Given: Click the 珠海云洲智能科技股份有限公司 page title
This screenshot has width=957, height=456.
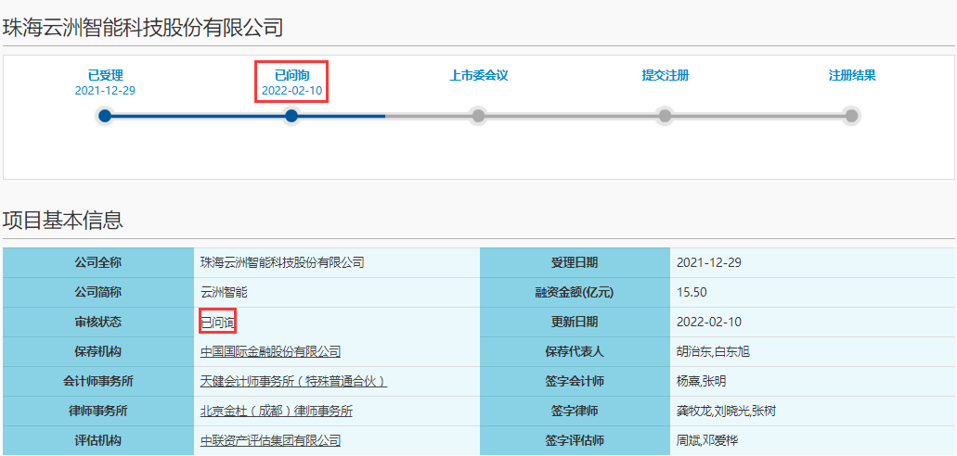Looking at the screenshot, I should point(143,27).
